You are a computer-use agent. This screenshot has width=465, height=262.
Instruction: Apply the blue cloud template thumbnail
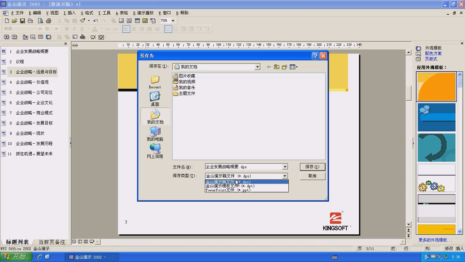[436, 117]
